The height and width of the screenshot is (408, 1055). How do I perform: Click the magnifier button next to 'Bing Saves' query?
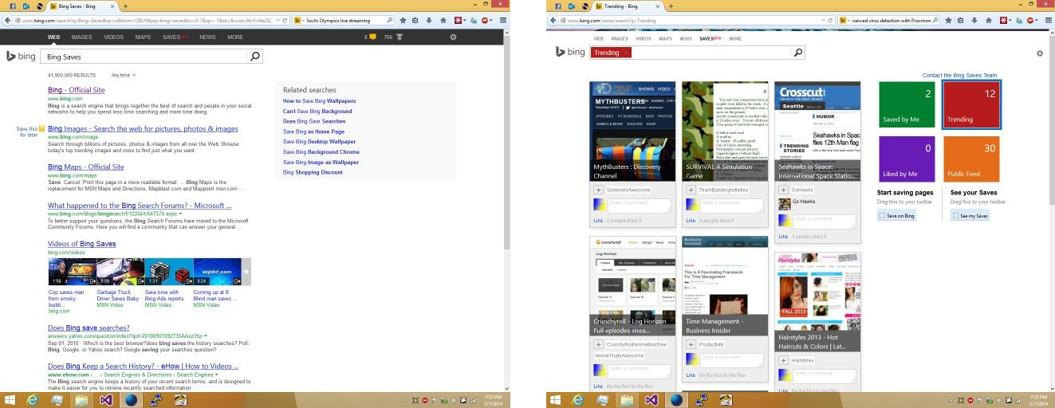click(x=254, y=57)
